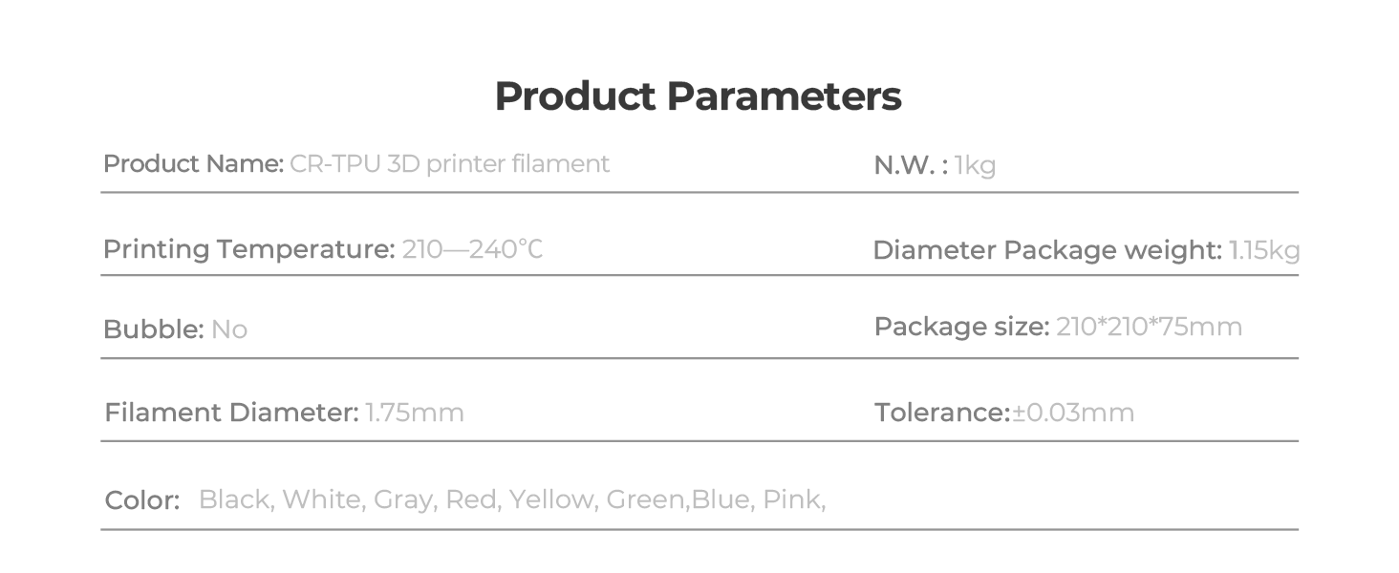Click the "Package size:" label
The height and width of the screenshot is (573, 1399).
coord(961,327)
